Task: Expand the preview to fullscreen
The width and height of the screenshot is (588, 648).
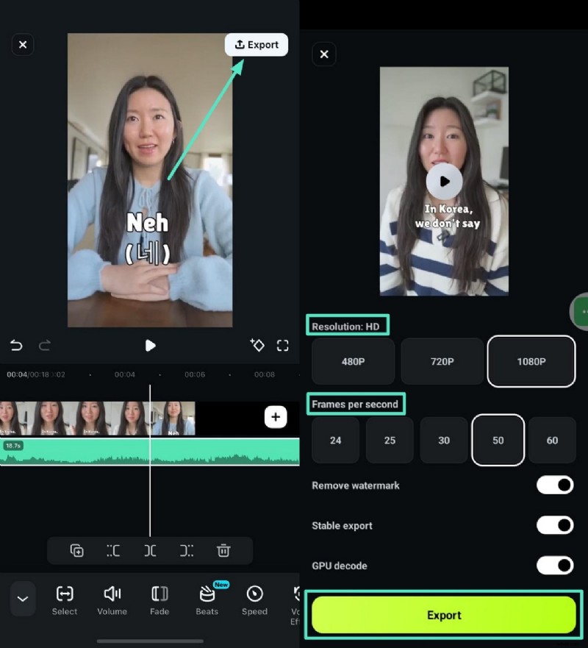Action: [x=282, y=346]
